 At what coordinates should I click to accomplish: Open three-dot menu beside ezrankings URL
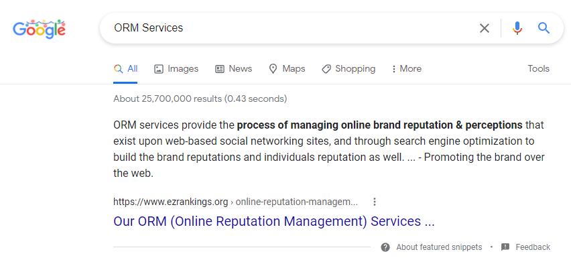(375, 202)
